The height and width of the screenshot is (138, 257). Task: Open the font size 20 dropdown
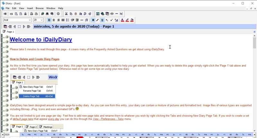click(x=42, y=20)
